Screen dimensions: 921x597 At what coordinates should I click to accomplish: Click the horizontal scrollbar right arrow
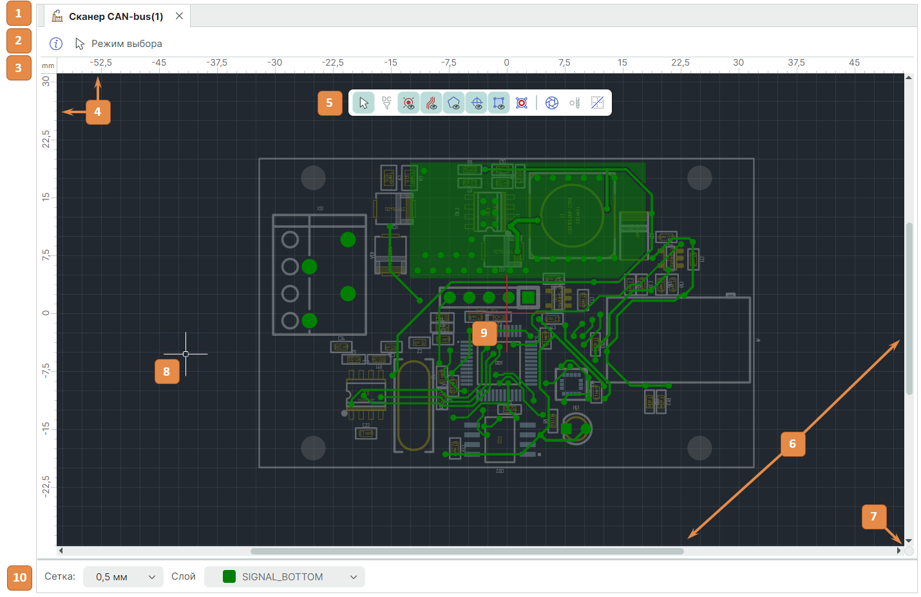(x=898, y=551)
